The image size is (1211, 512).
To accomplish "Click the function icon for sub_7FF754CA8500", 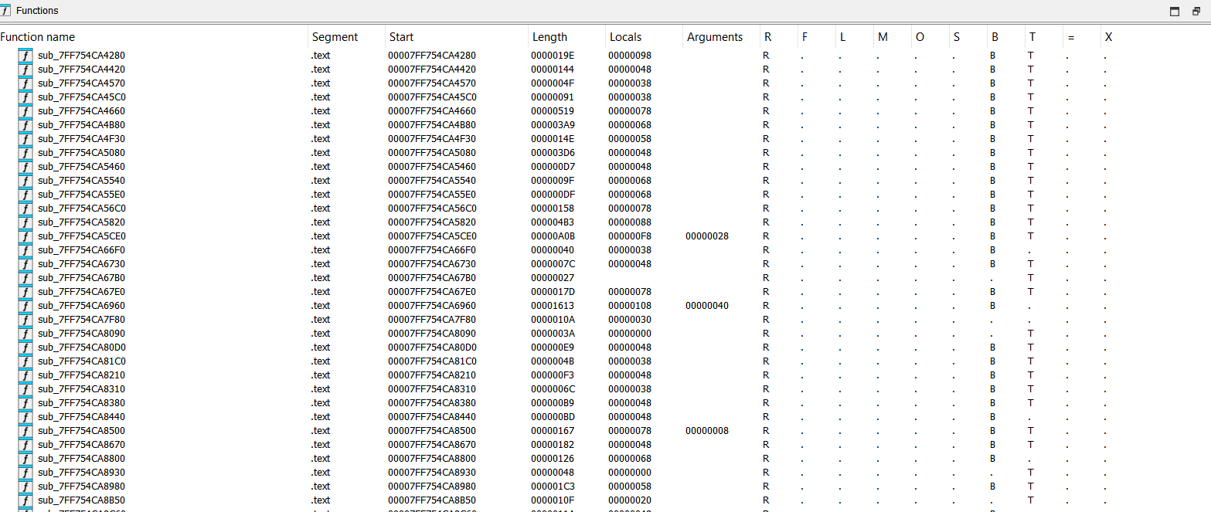I will [26, 431].
